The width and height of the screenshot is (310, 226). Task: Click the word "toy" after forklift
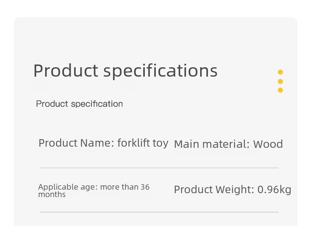(x=160, y=143)
